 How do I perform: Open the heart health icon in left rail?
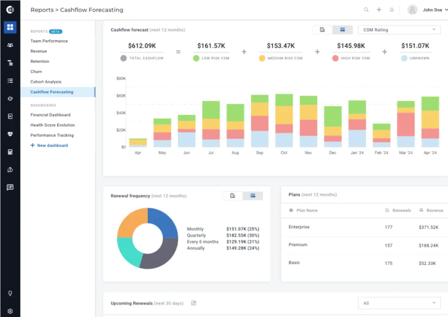[x=10, y=134]
